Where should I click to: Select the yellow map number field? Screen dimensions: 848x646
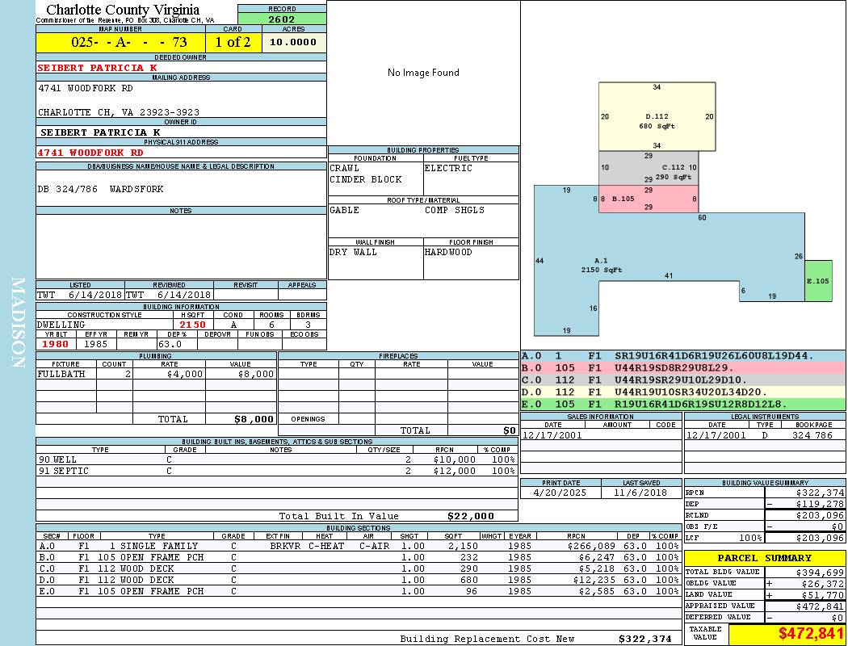point(120,42)
